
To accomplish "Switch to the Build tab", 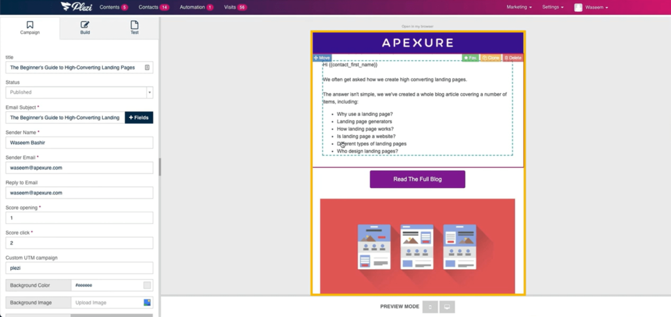I will click(85, 28).
